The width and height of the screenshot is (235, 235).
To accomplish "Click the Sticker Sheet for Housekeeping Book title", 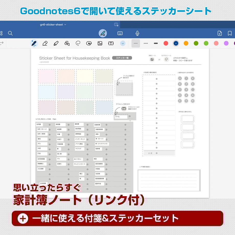I will (x=75, y=58).
